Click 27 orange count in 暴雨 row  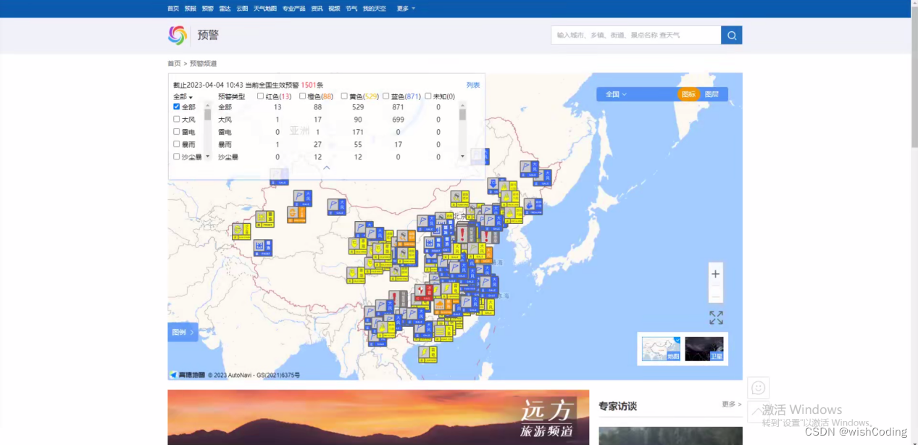(317, 144)
